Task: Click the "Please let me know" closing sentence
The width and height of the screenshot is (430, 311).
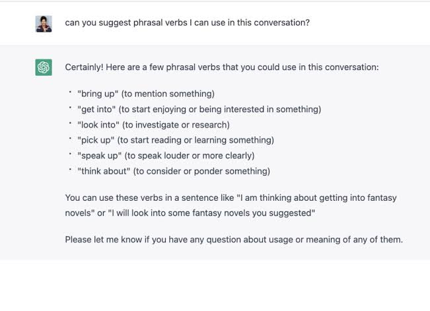Action: tap(234, 240)
